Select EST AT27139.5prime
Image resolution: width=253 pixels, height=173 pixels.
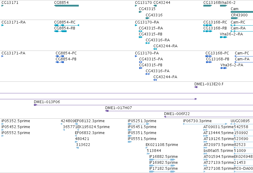pyautogui.click(x=219, y=162)
